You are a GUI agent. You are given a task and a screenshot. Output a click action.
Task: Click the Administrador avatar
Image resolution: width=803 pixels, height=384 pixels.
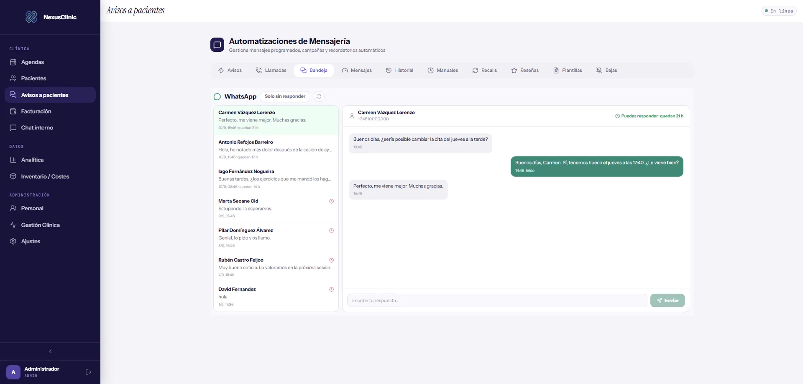click(x=13, y=372)
